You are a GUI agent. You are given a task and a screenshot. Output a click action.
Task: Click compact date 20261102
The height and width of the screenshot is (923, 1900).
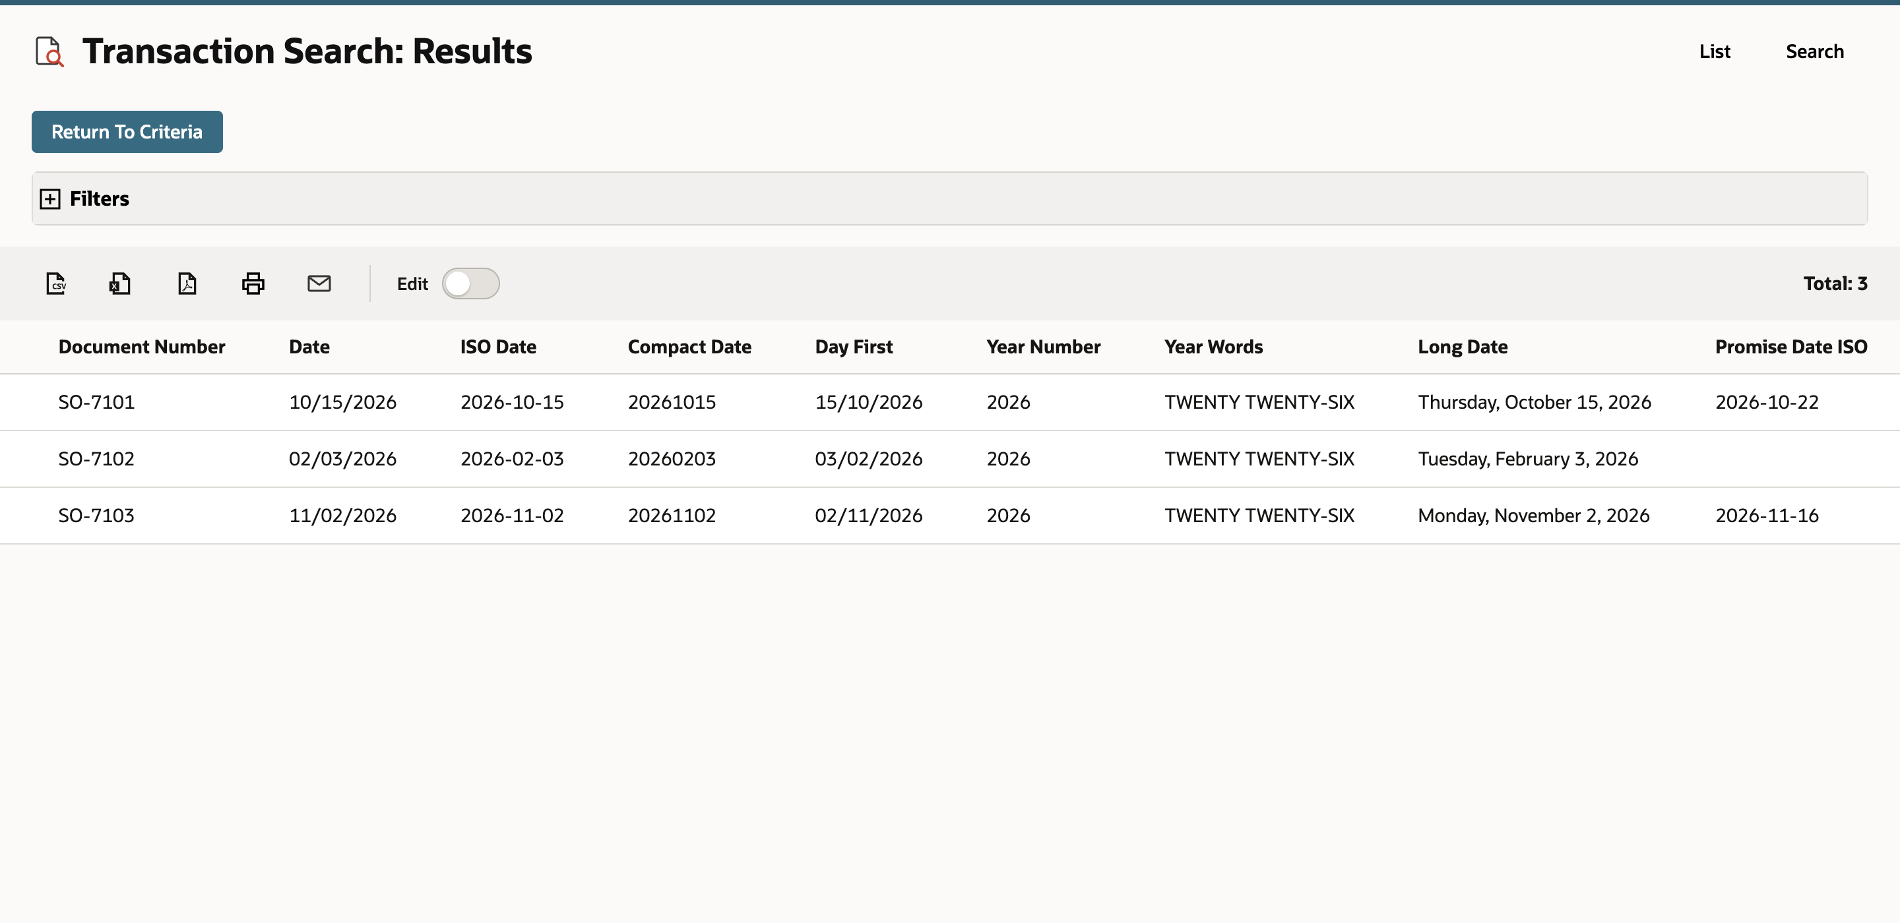click(671, 516)
